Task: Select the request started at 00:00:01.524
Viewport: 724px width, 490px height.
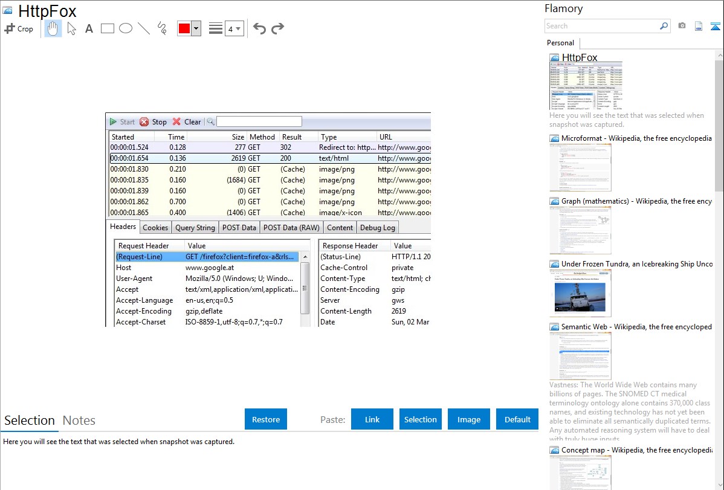Action: point(270,147)
